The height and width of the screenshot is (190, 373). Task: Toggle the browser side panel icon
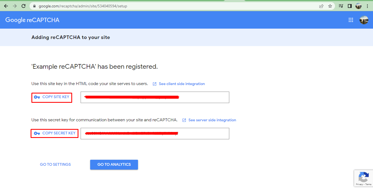click(x=349, y=6)
